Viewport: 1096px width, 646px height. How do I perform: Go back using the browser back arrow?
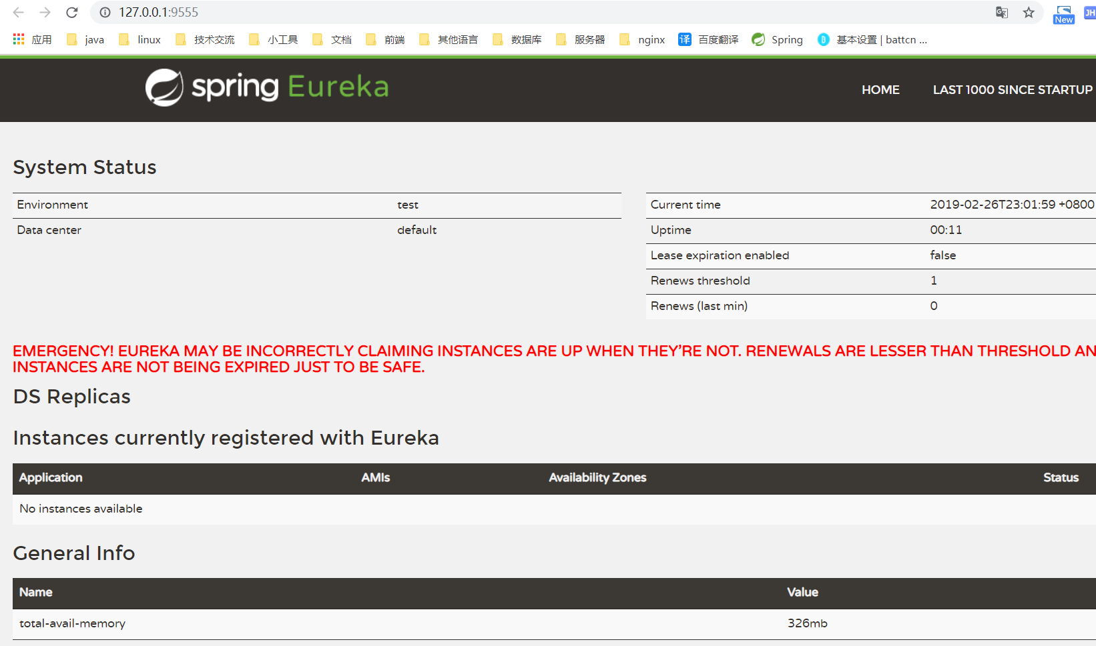click(x=18, y=12)
